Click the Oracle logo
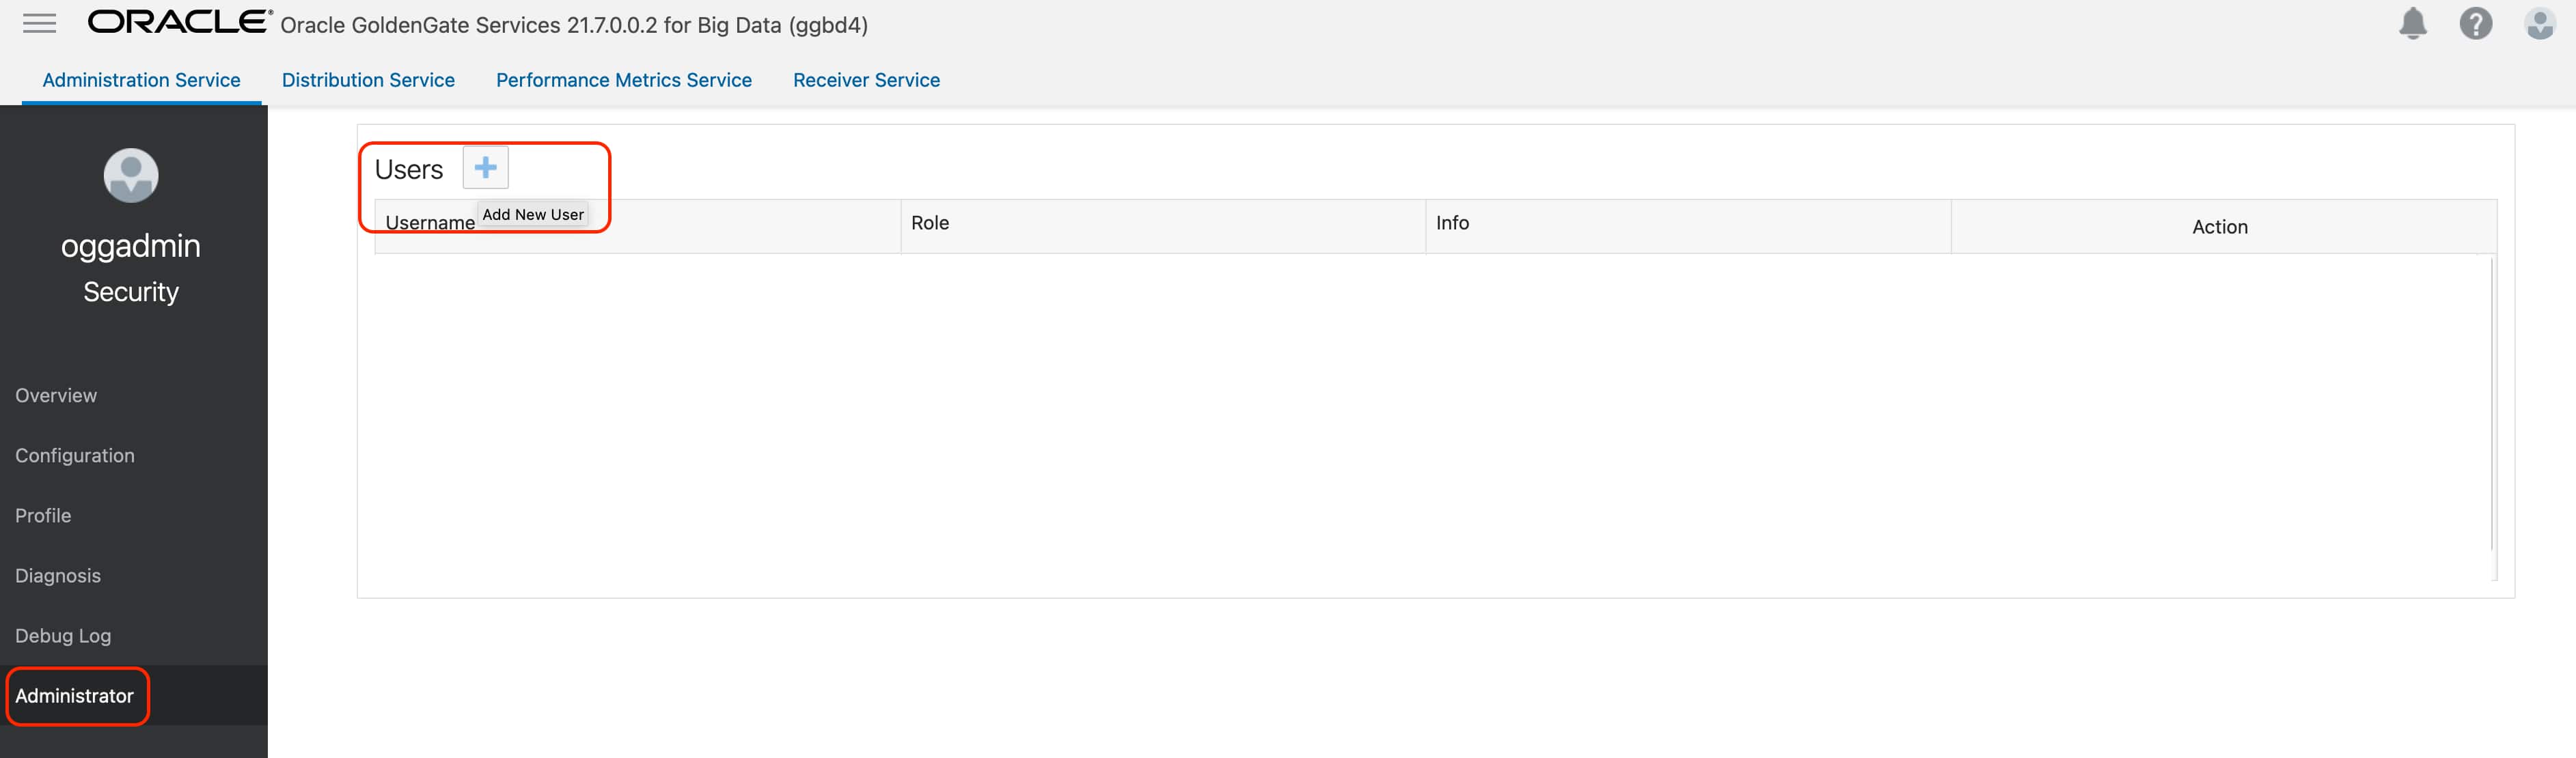This screenshot has height=758, width=2576. point(179,22)
